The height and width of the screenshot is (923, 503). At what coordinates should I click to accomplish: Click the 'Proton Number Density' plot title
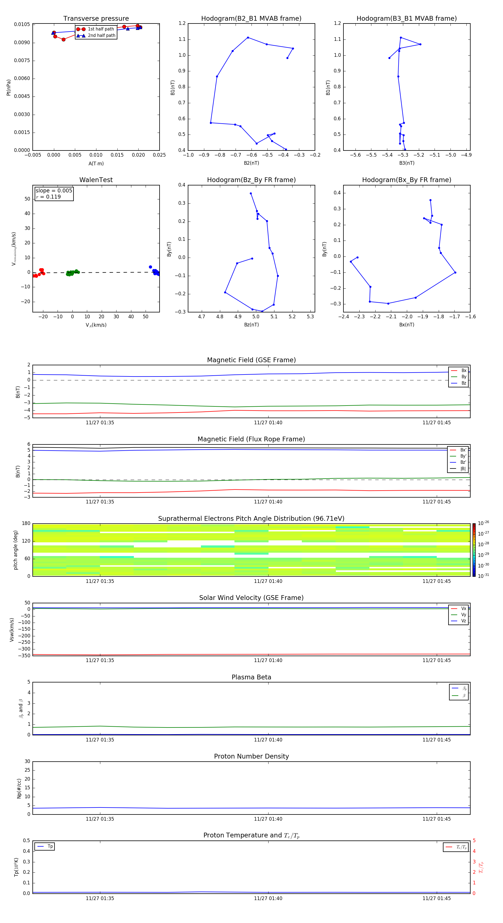pos(251,756)
